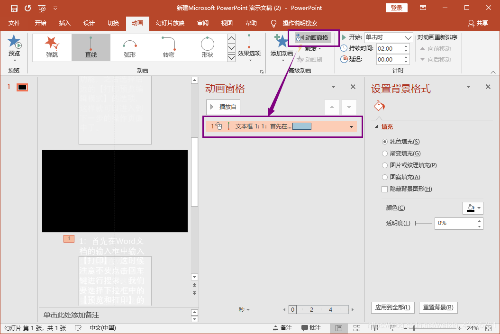Switch to the 视图 view tab
Screen dimensions: 500x334
tap(227, 23)
